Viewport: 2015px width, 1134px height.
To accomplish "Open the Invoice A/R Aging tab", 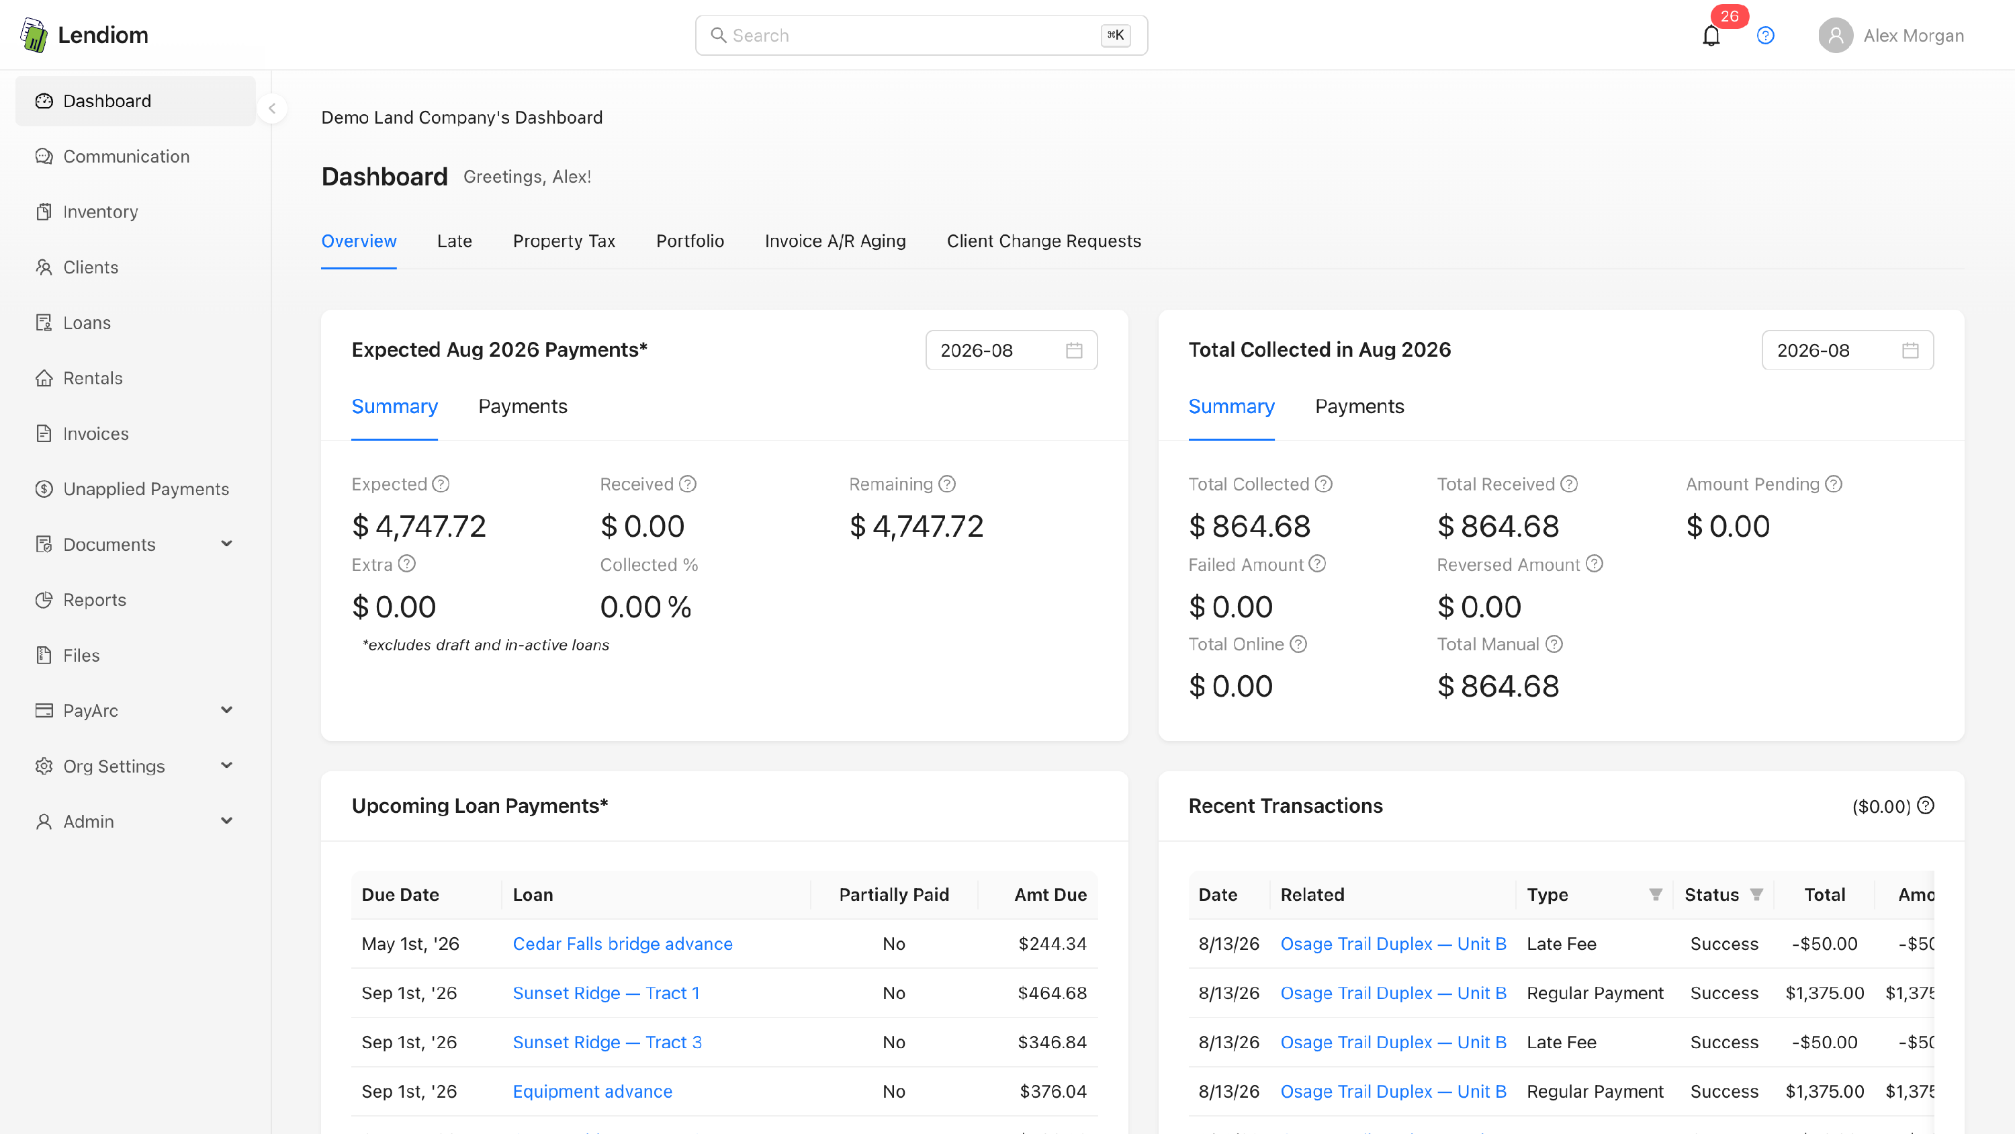I will point(836,241).
